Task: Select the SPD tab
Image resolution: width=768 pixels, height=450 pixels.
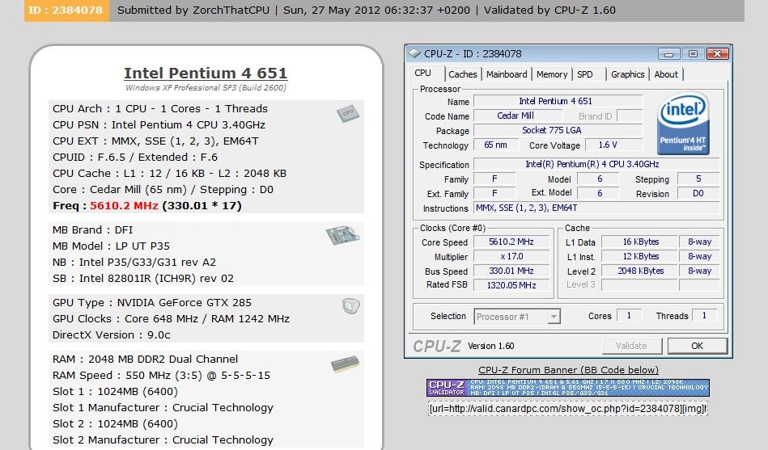Action: [585, 74]
